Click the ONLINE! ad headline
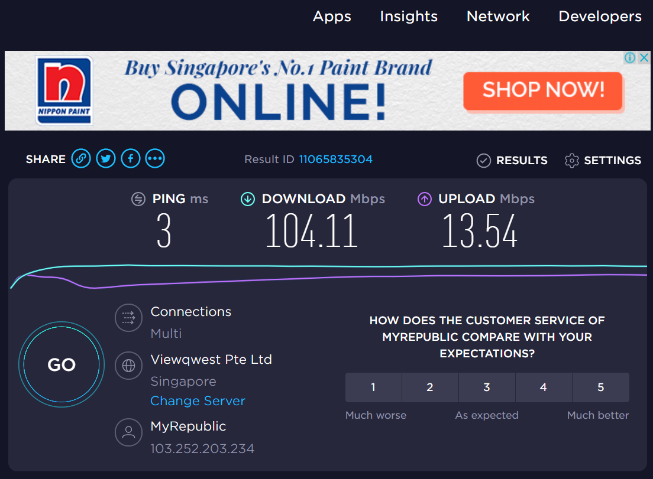Screen dimensions: 653x479 pos(279,102)
